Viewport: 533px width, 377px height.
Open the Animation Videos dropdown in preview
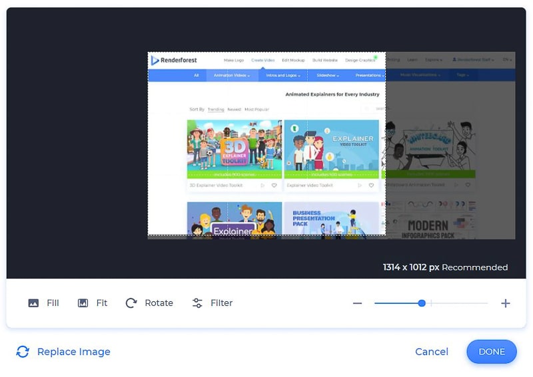232,75
